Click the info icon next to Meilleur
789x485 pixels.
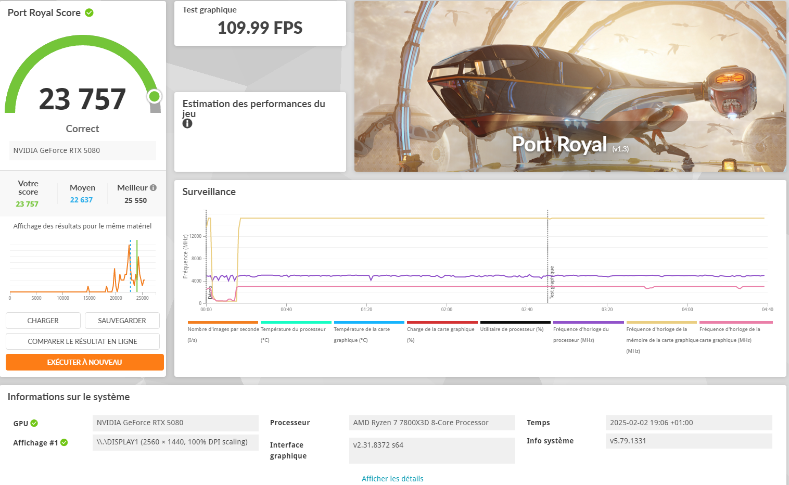[153, 188]
